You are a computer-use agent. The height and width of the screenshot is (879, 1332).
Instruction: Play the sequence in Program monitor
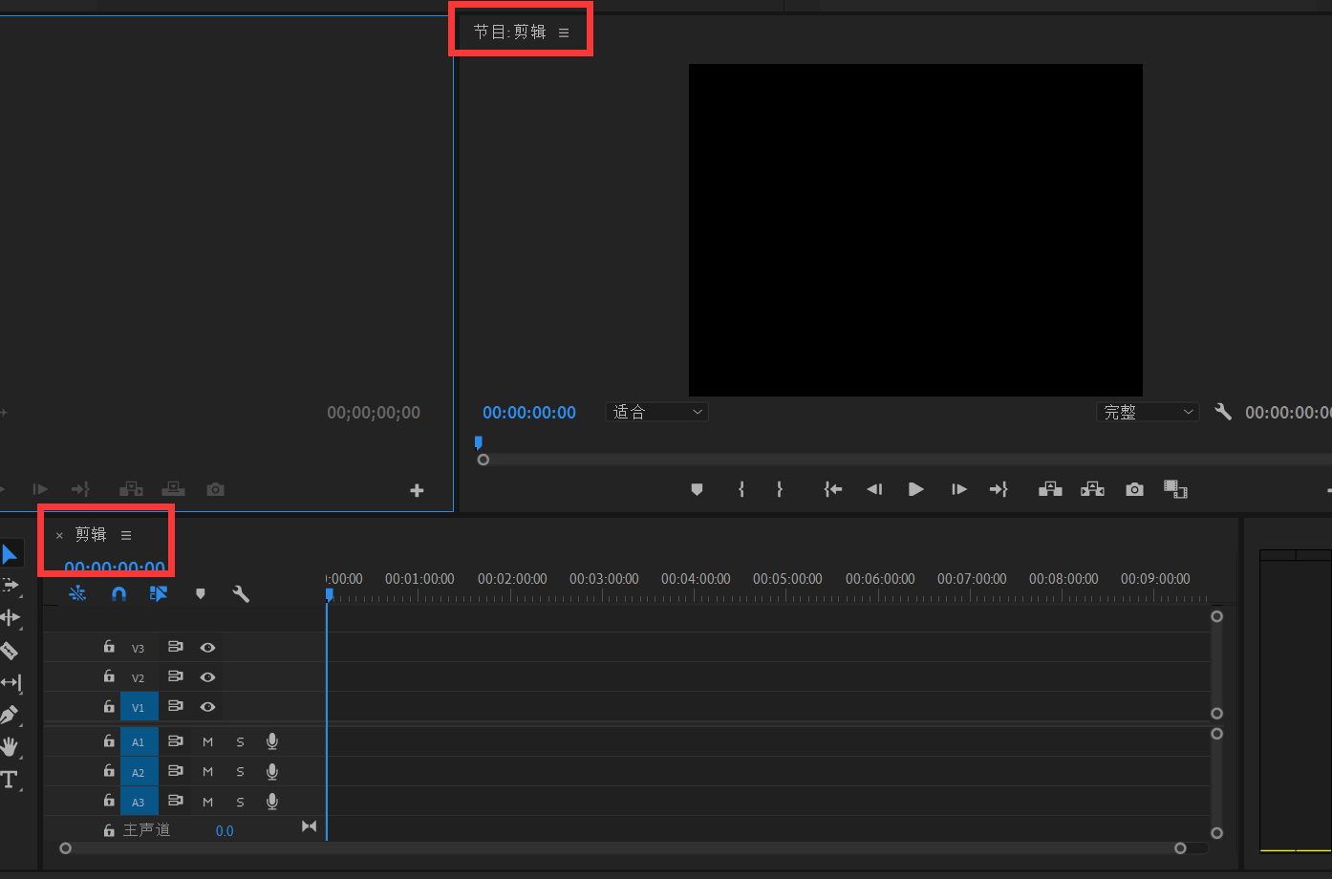915,489
